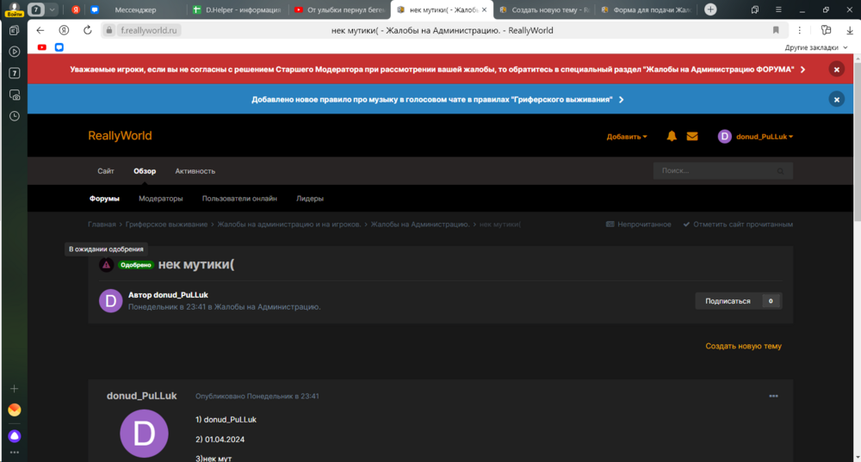Open forum notifications bell icon
The width and height of the screenshot is (861, 462).
pos(671,136)
